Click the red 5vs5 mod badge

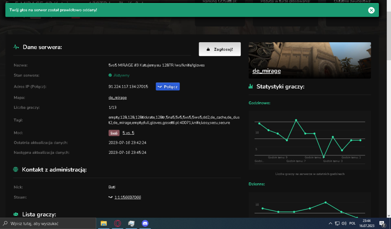click(x=114, y=133)
